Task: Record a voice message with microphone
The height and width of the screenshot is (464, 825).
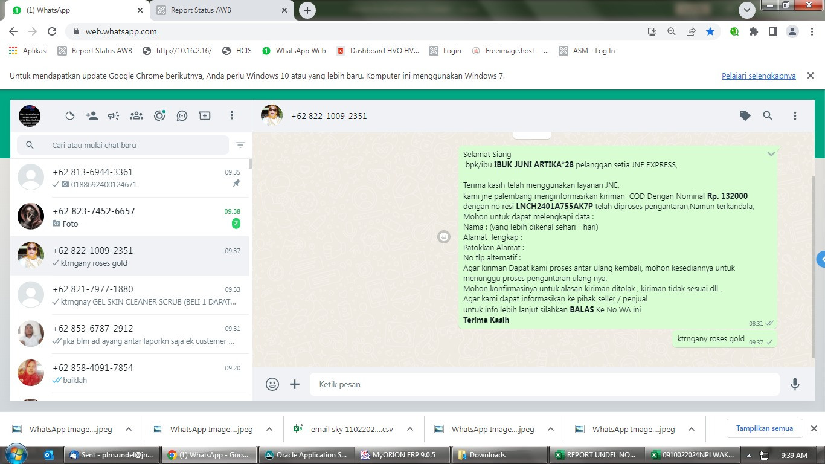Action: click(795, 384)
